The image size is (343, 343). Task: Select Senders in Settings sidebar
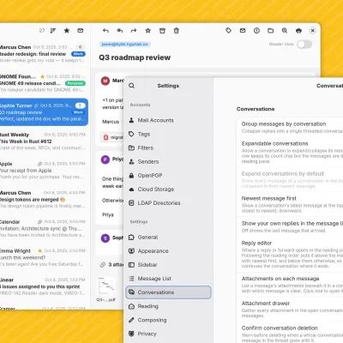point(168,161)
